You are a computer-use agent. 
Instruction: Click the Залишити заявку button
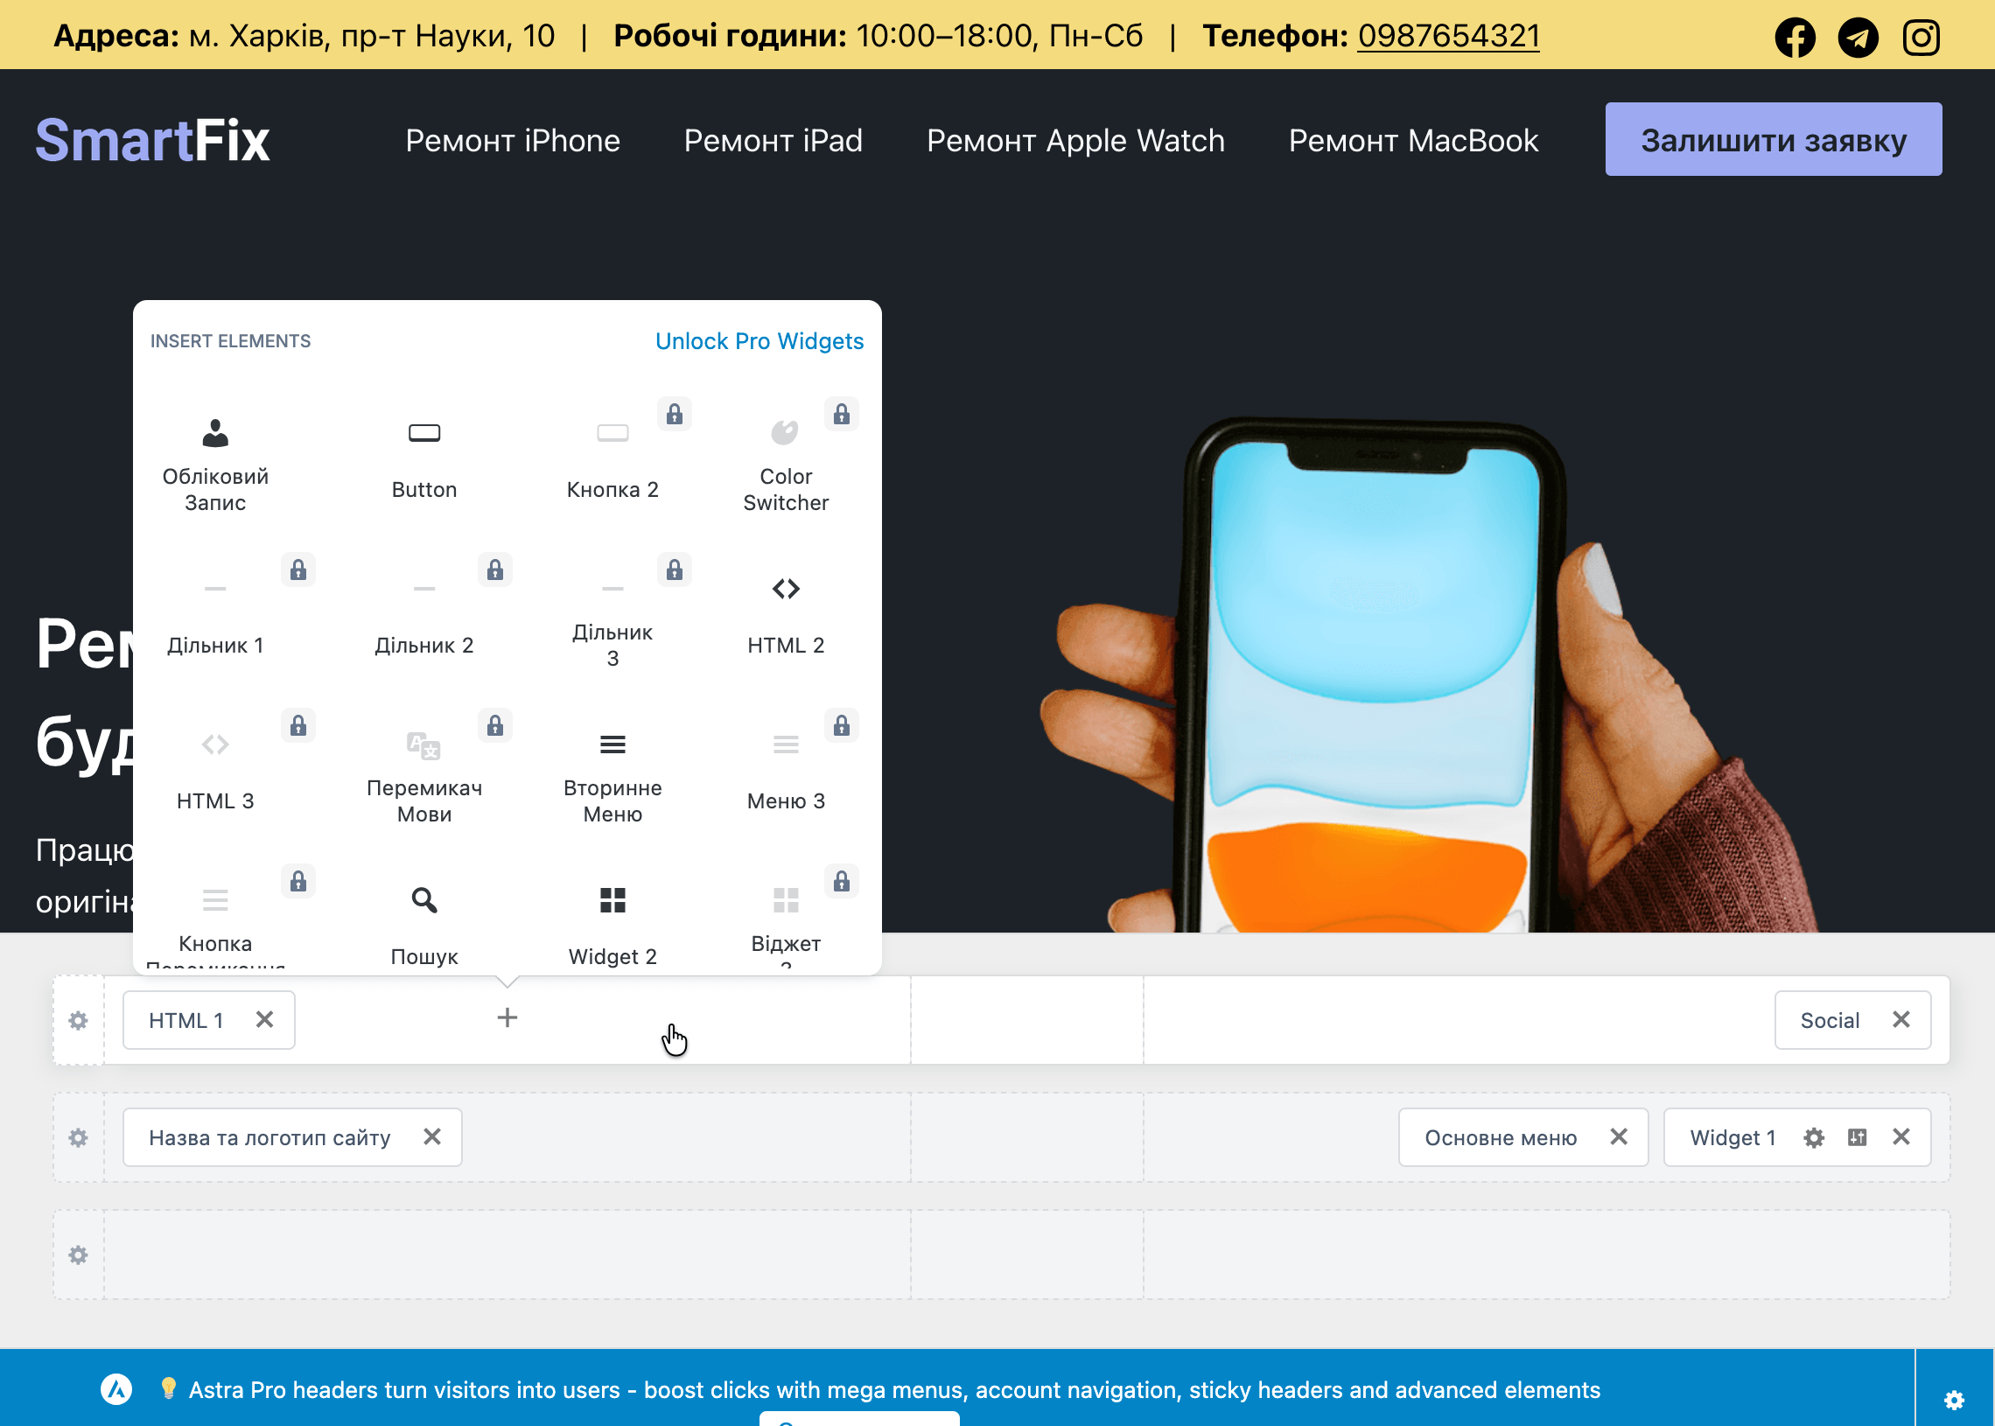[x=1774, y=140]
